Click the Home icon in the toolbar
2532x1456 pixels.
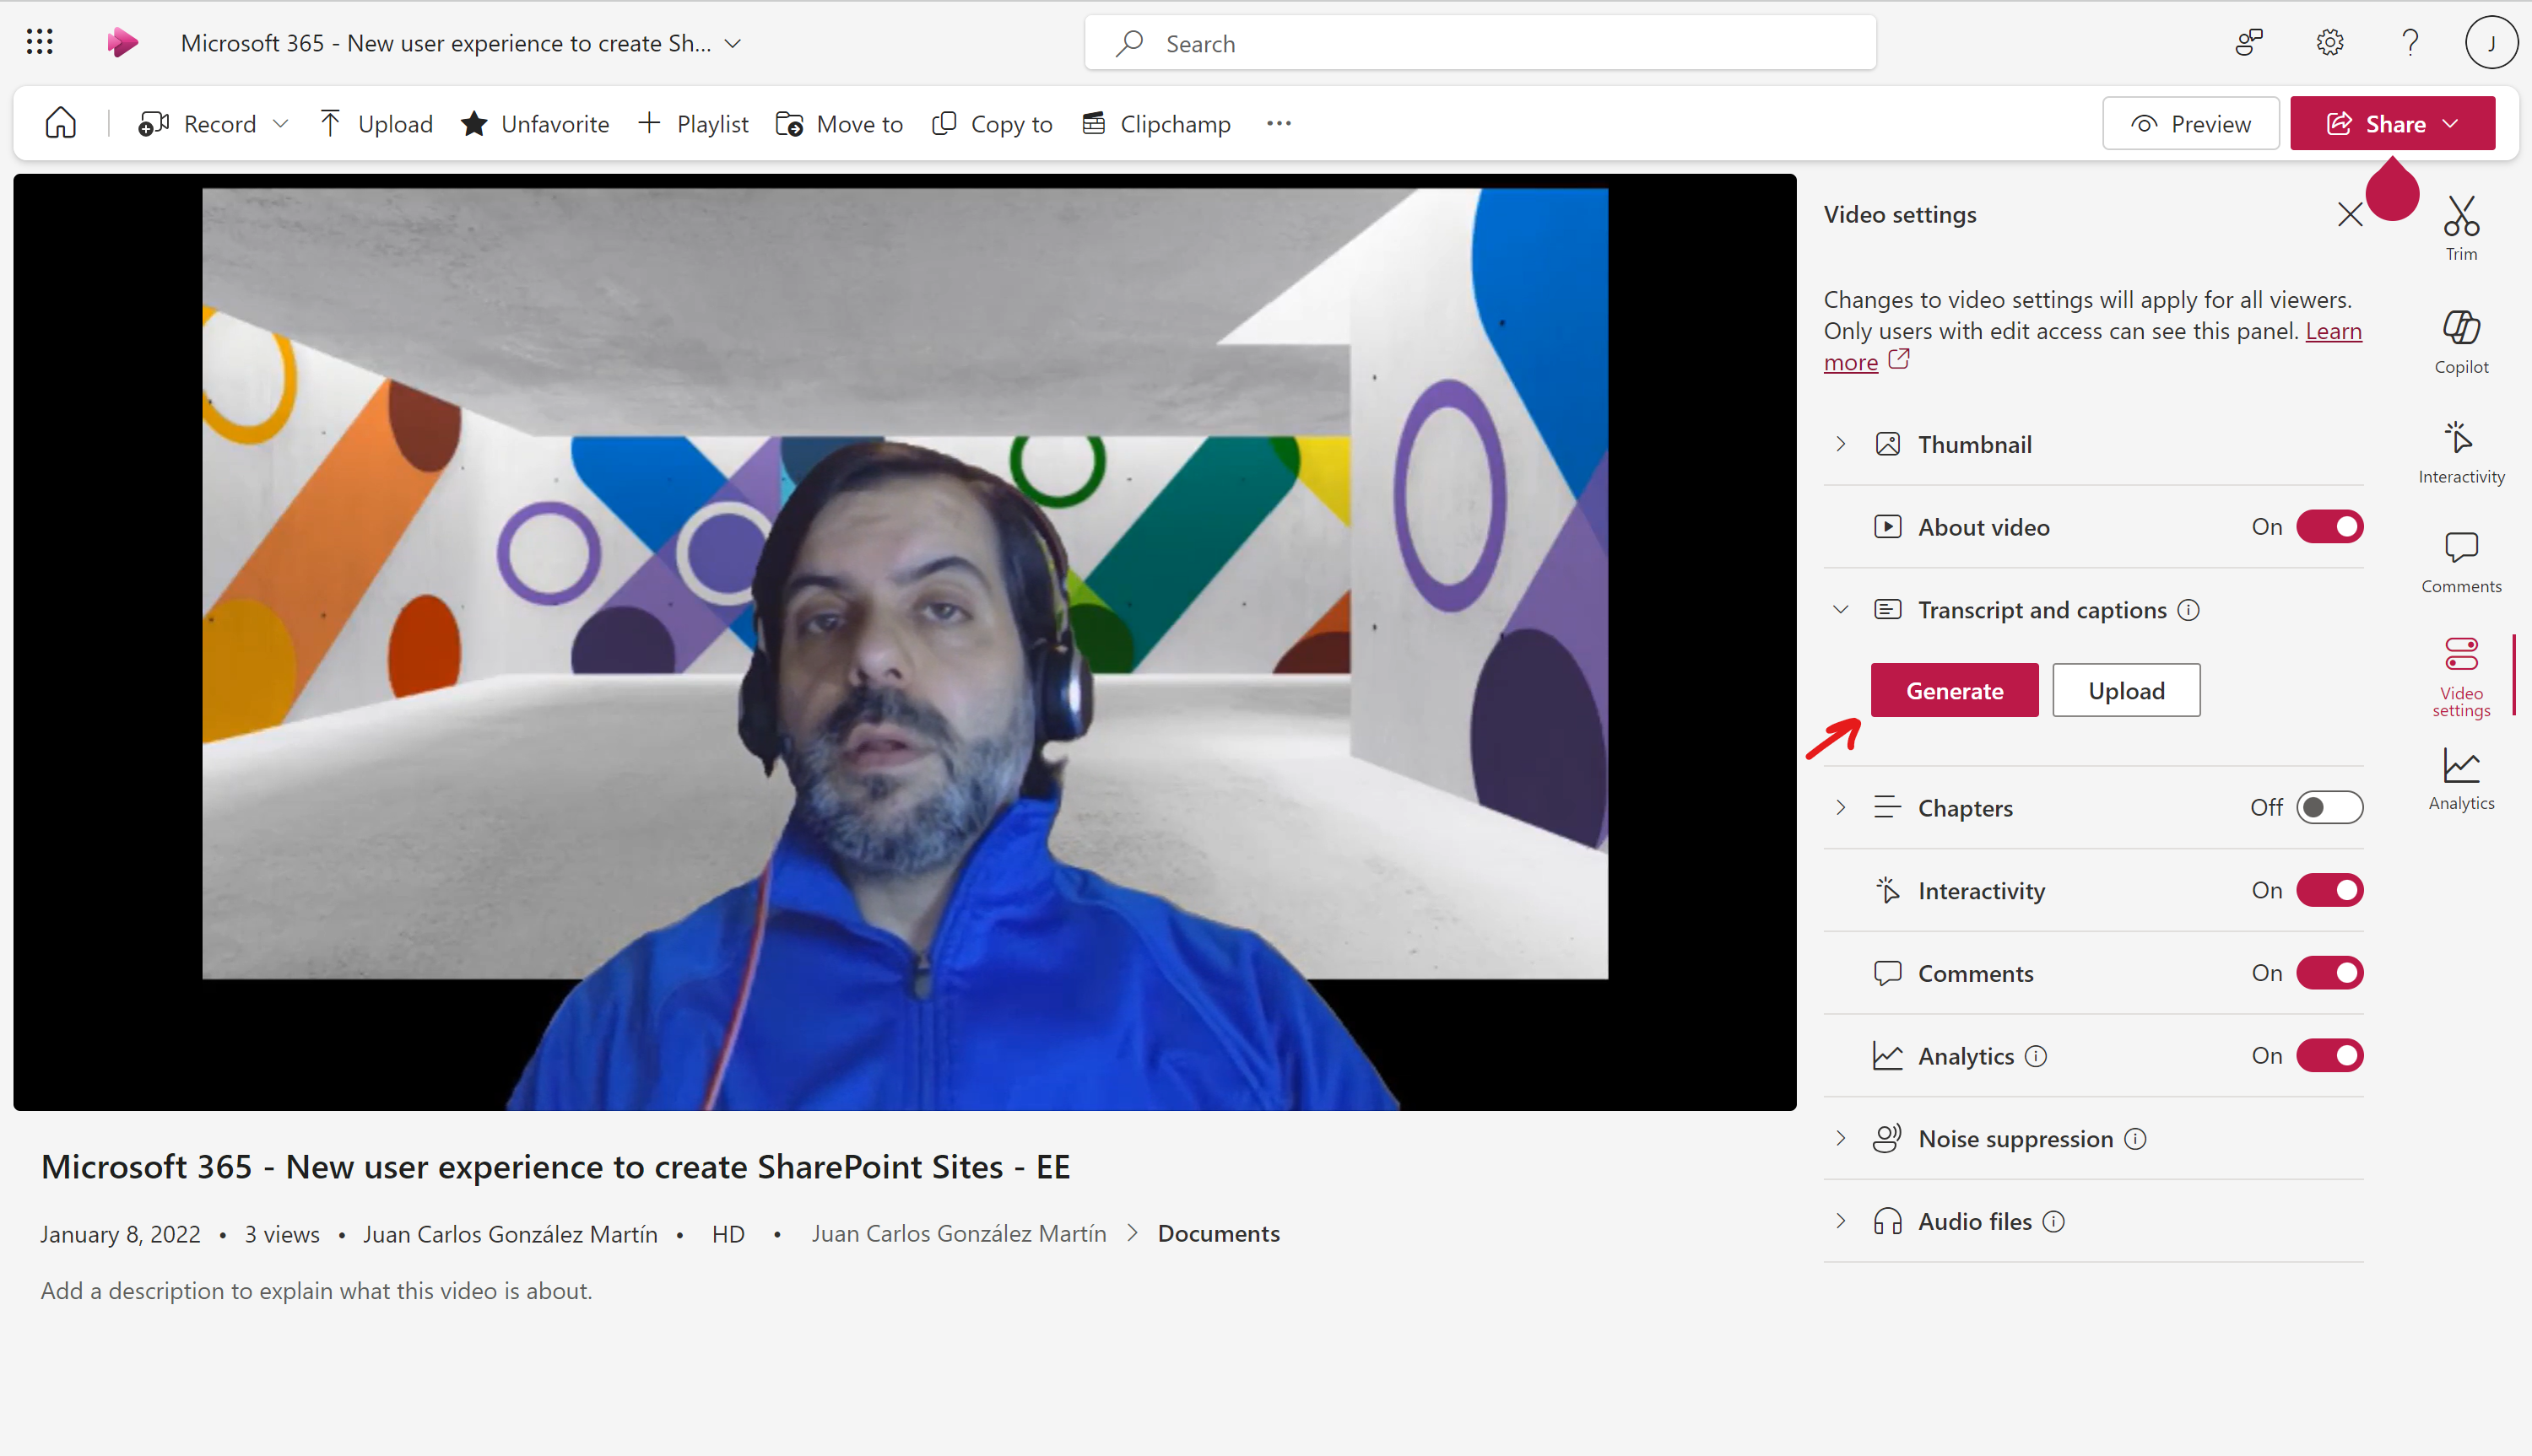59,122
